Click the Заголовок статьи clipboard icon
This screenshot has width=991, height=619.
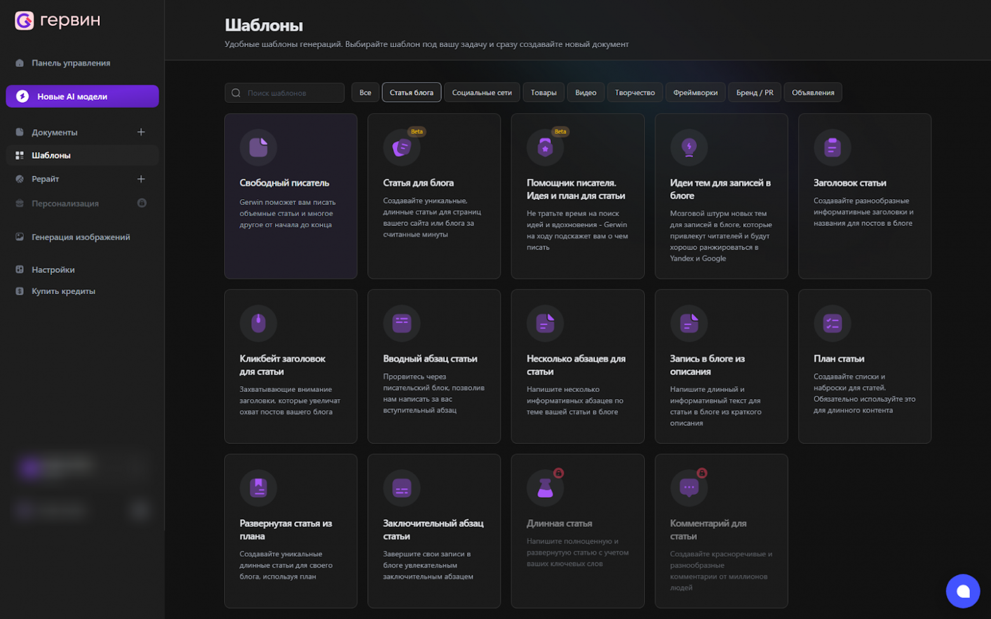832,147
